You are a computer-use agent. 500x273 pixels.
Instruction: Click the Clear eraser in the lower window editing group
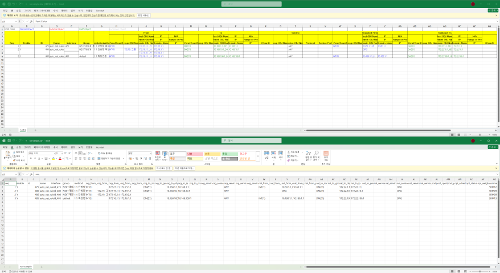(x=293, y=160)
